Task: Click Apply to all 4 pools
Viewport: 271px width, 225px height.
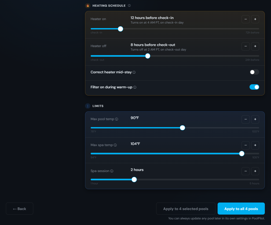Action: tap(241, 209)
